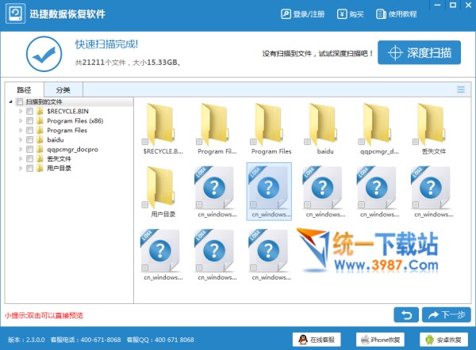Go back with the return arrow button
The image size is (476, 350).
pos(406,315)
